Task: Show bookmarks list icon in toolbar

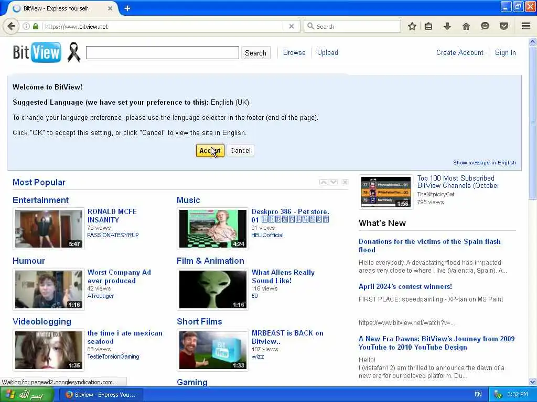Action: (x=428, y=26)
